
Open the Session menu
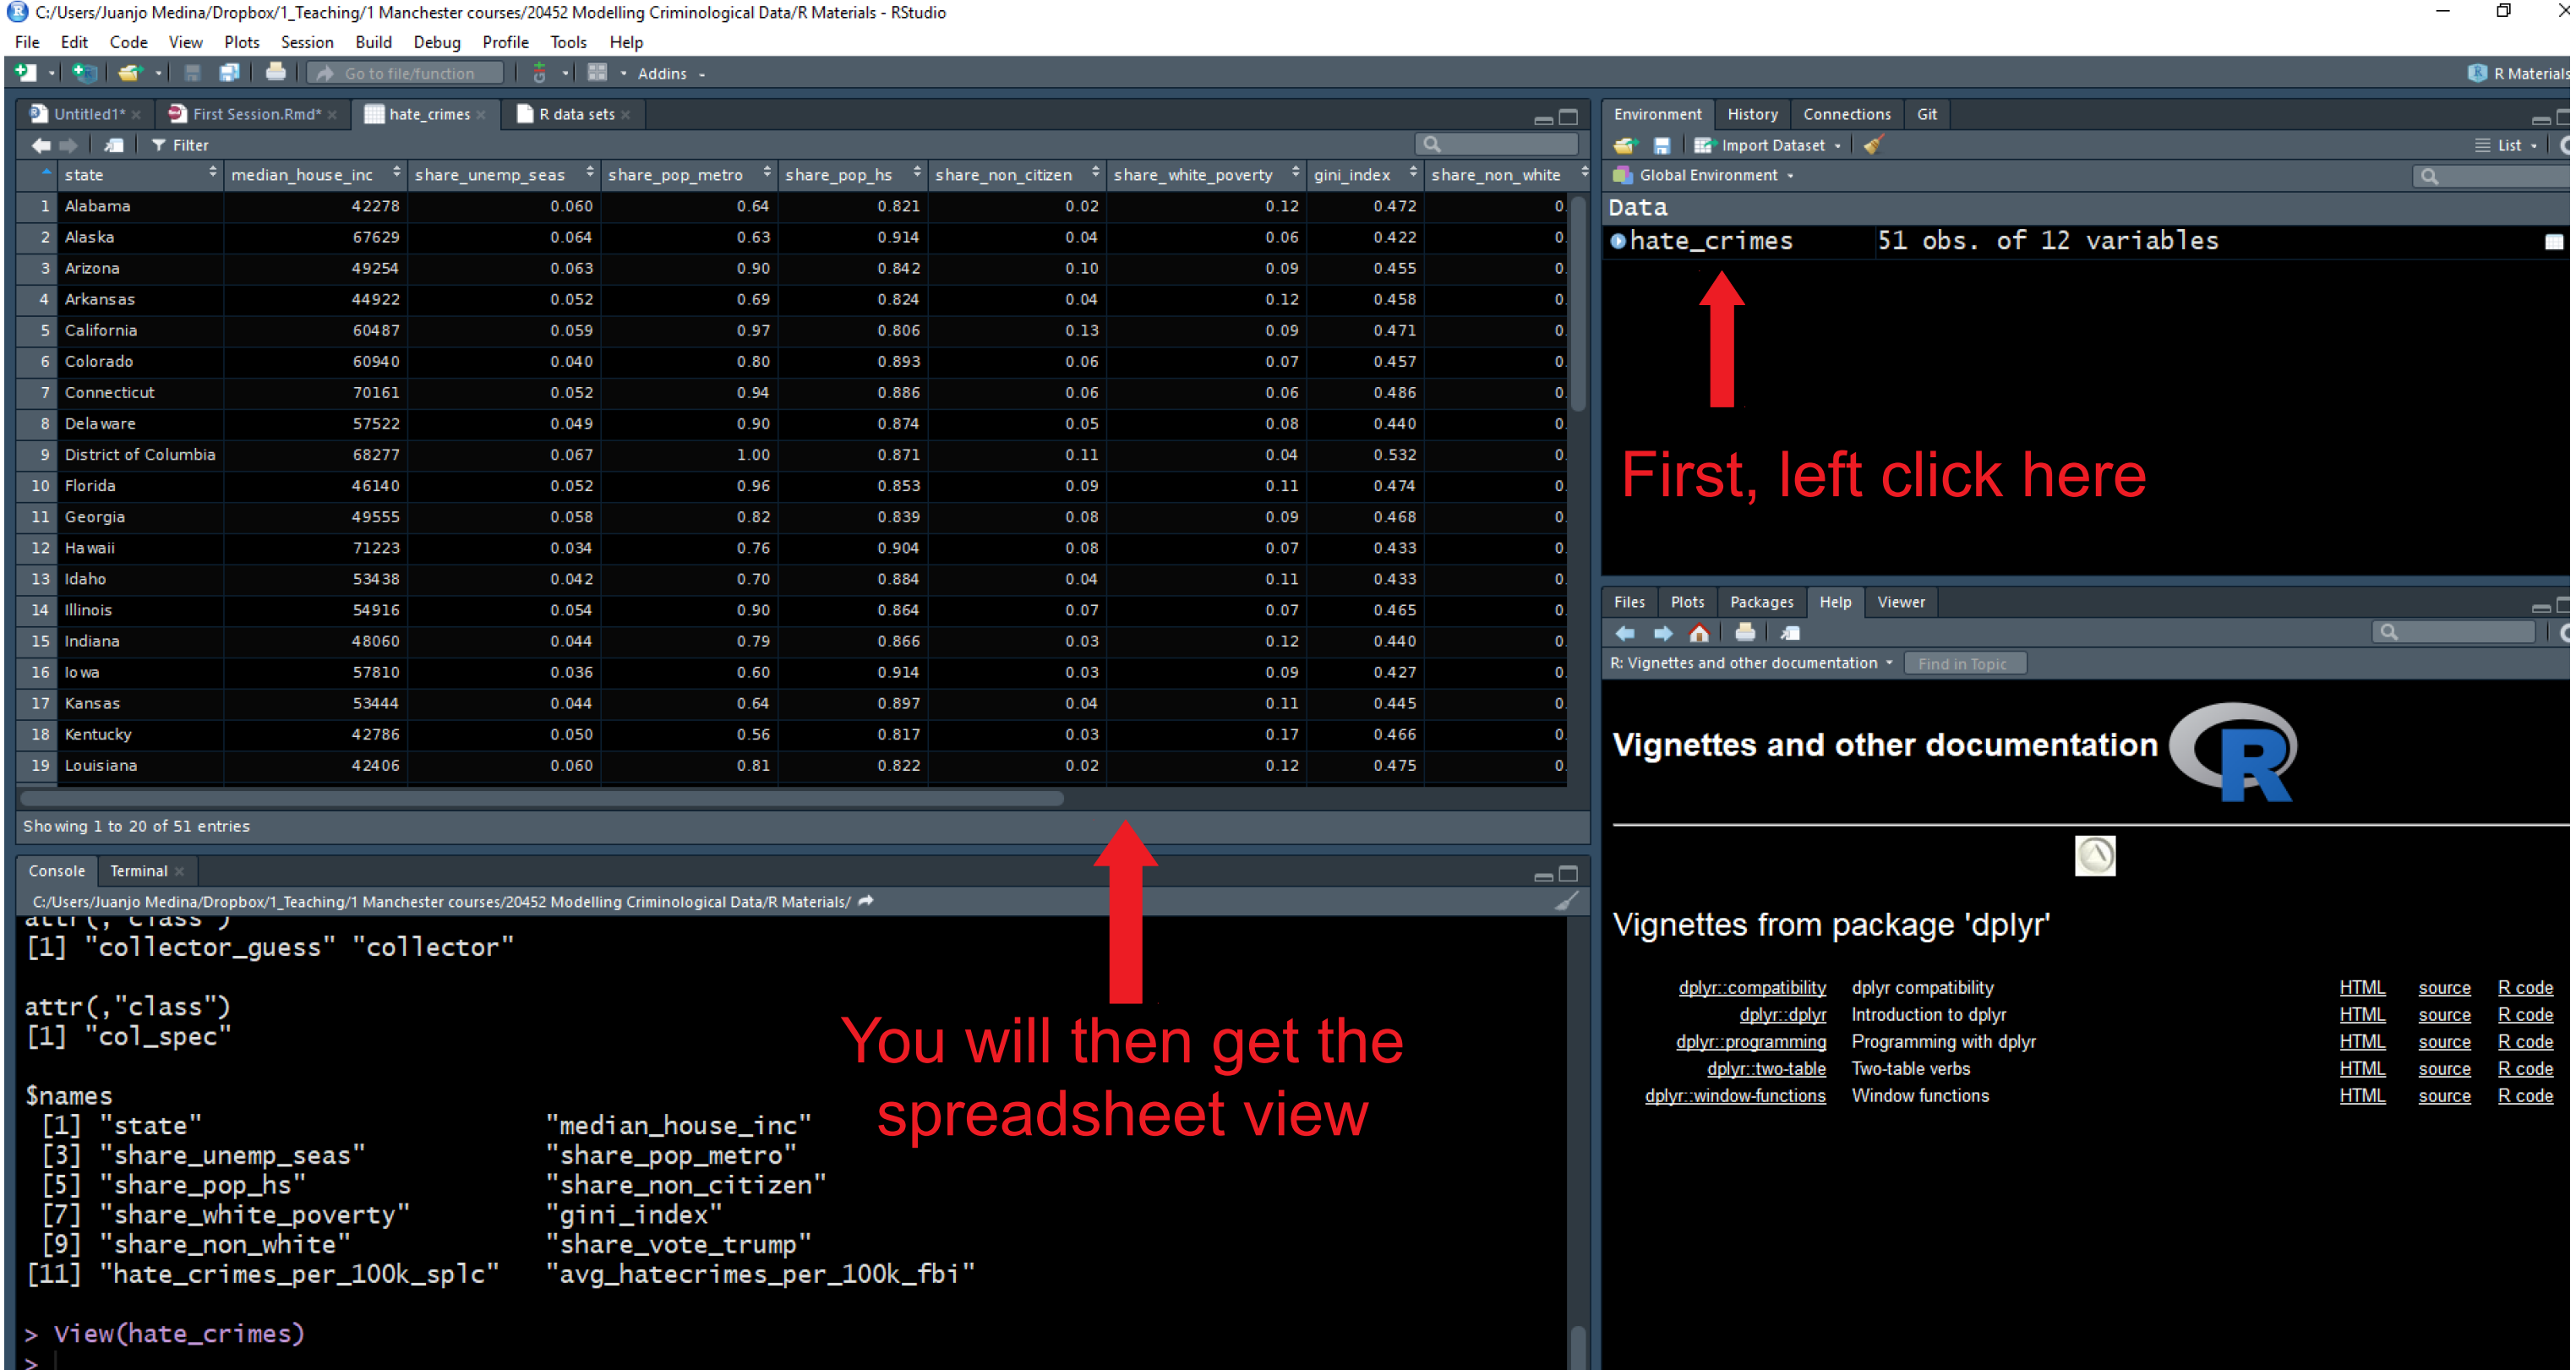[306, 42]
